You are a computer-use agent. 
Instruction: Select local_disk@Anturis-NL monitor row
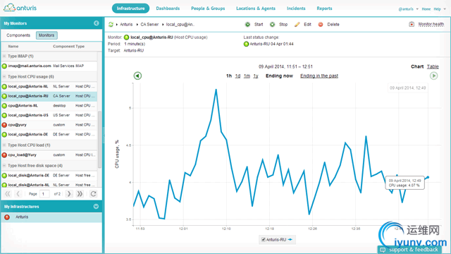(49, 184)
